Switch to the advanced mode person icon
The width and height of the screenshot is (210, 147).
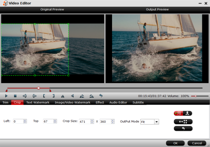tap(187, 113)
